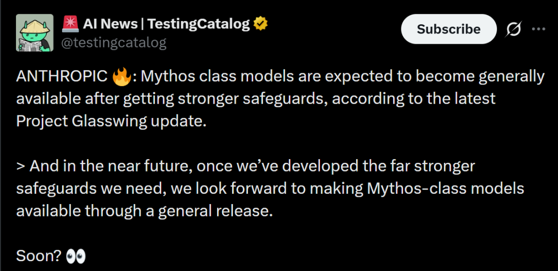Subscribe to AI News TestingCatalog
558x271 pixels.
[x=448, y=29]
